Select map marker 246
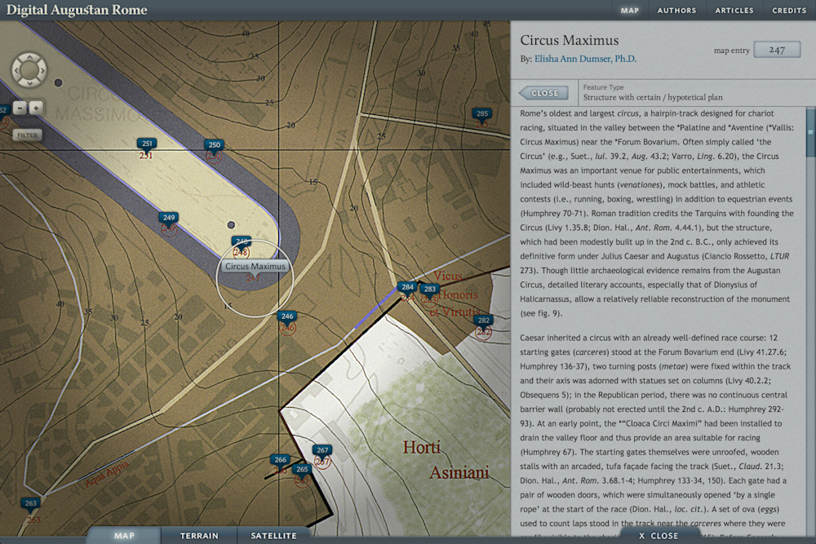This screenshot has width=816, height=544. pos(287,316)
